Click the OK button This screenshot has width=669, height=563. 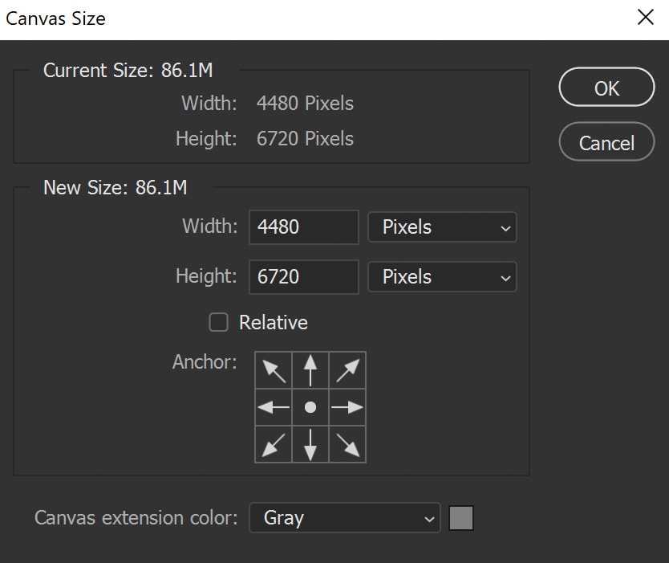(606, 88)
